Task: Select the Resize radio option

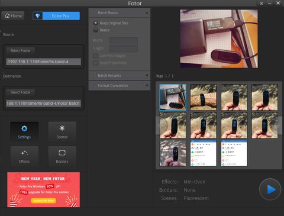Action: pos(96,30)
